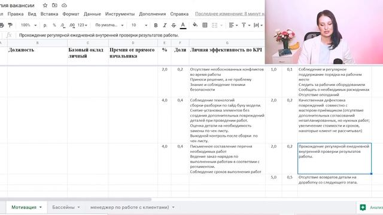Open borders menu
The image size is (383, 215).
(205, 25)
